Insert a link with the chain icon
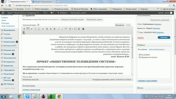Screen dimensions: 176x99 pos(59,29)
